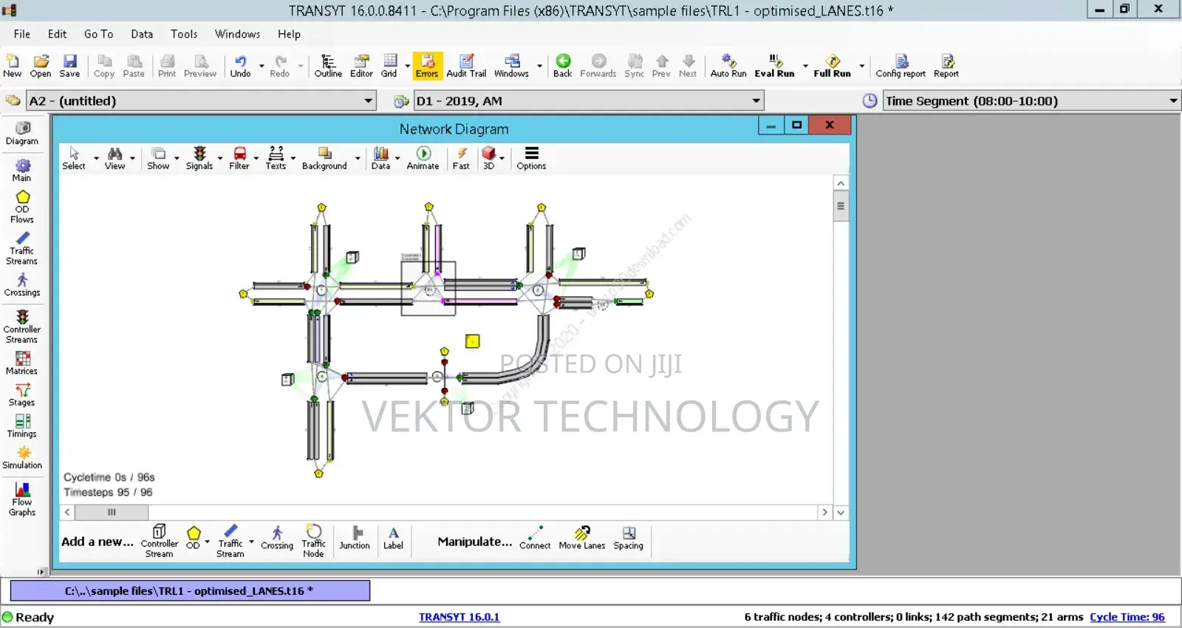
Task: Save the file using Save icon
Action: (x=69, y=66)
